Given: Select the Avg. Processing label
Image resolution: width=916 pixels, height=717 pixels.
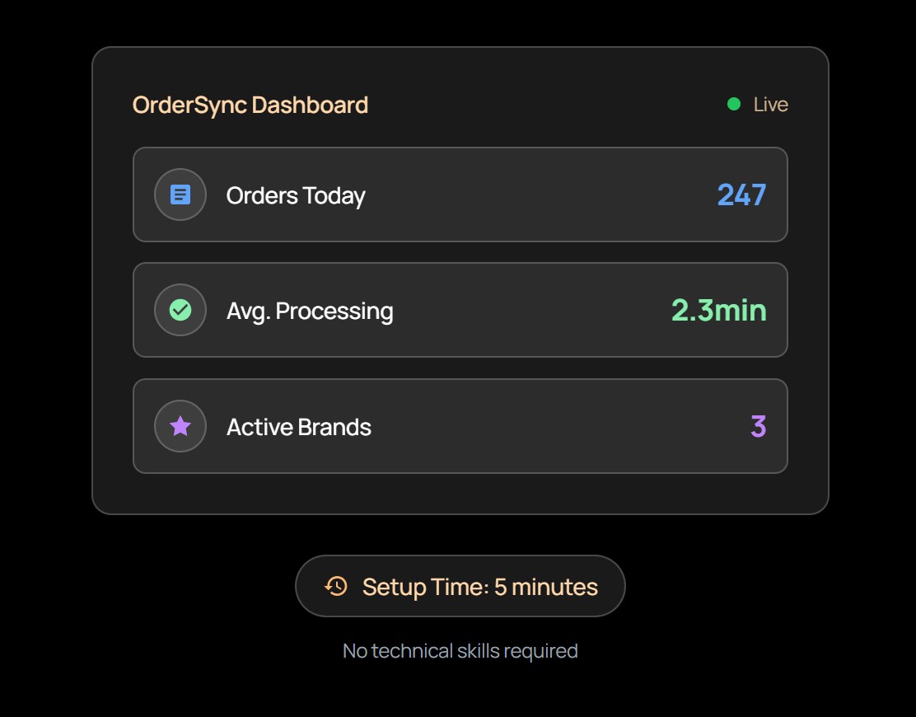Looking at the screenshot, I should tap(309, 311).
